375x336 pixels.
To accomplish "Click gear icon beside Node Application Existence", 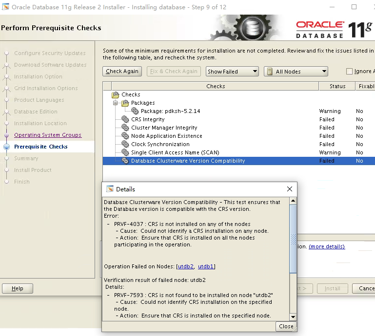I will (x=125, y=136).
